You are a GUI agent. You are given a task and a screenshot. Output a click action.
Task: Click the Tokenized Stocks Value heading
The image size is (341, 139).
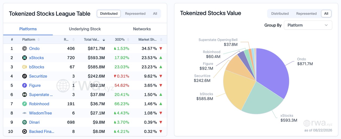tap(210, 13)
